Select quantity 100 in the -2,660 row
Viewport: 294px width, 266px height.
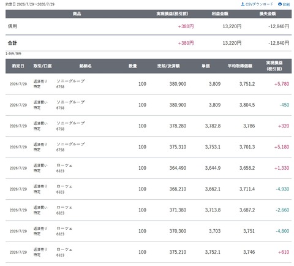click(x=142, y=210)
